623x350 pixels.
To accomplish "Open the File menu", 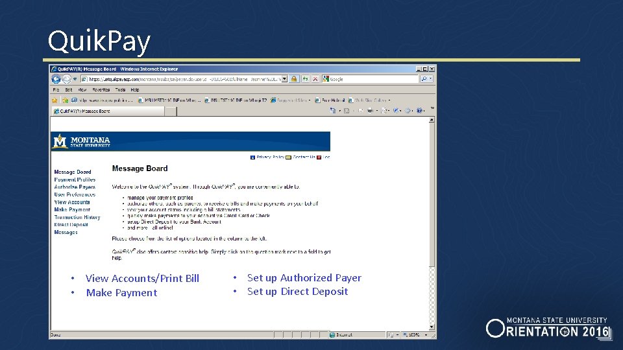I will [x=56, y=89].
